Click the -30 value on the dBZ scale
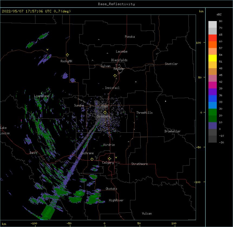The width and height of the screenshot is (233, 227). tap(221, 143)
